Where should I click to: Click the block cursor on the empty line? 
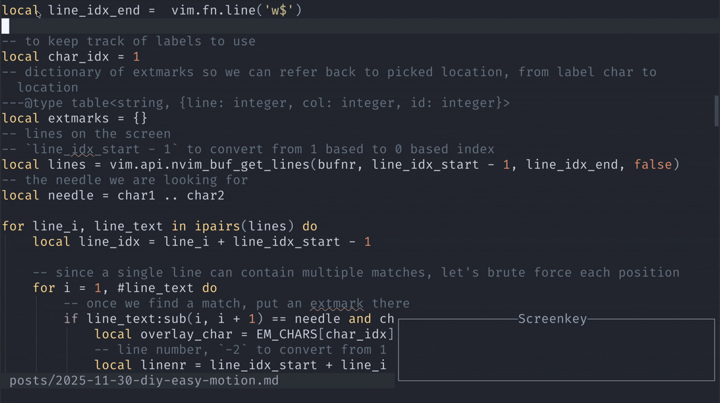[5, 26]
